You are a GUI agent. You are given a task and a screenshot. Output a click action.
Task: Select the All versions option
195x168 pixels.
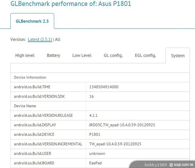click(x=58, y=39)
